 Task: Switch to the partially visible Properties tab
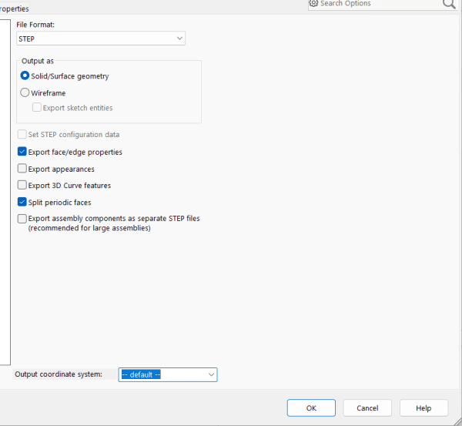click(x=14, y=8)
